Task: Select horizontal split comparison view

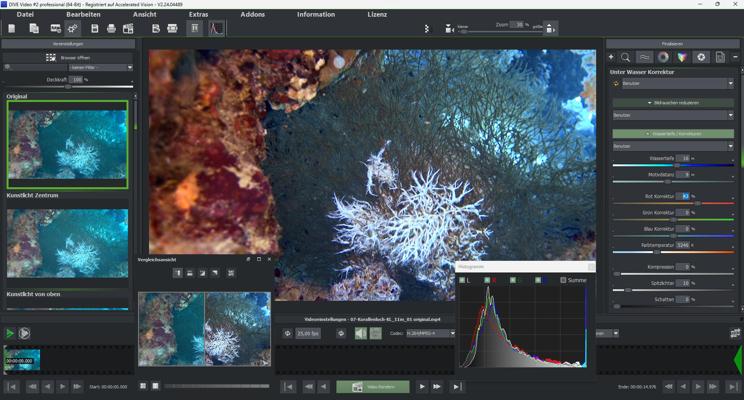Action: pyautogui.click(x=190, y=273)
